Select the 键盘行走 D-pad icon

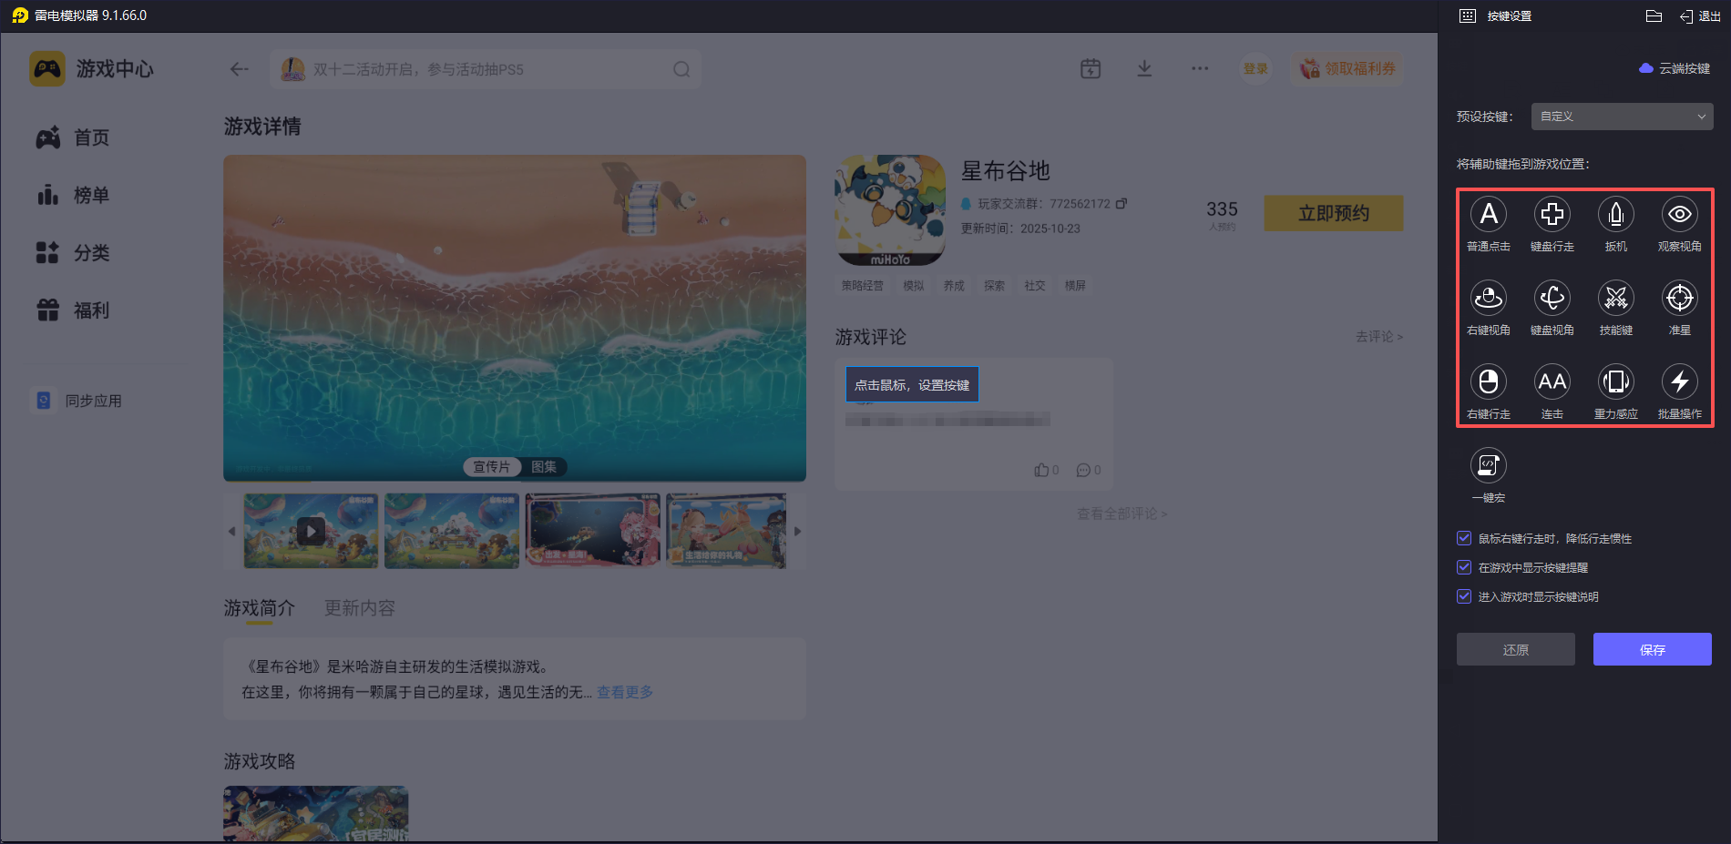coord(1552,215)
